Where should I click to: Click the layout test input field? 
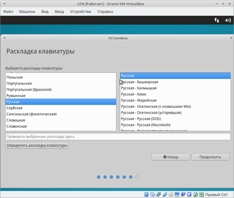tap(117, 137)
